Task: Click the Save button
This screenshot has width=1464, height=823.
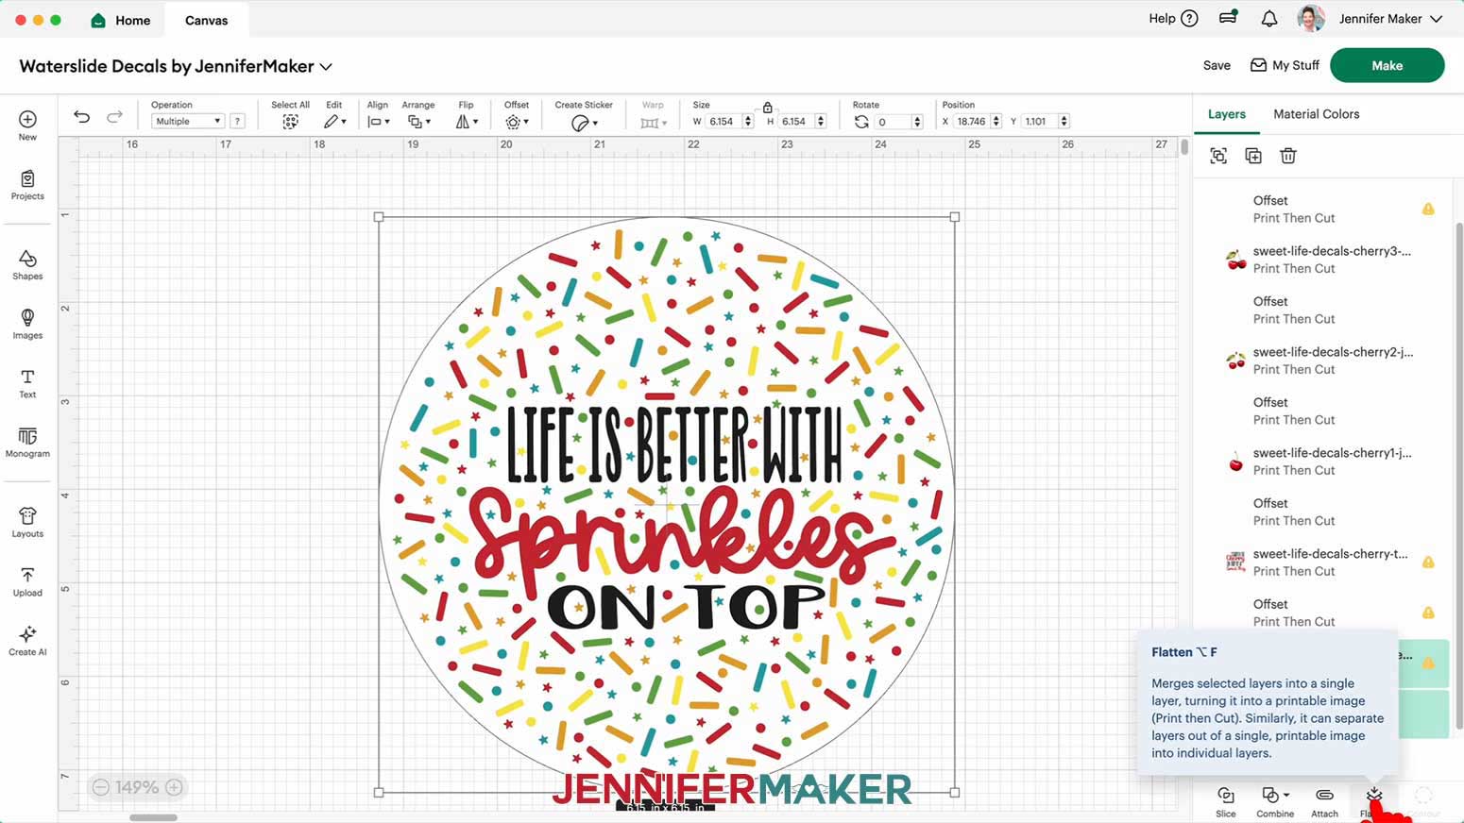Action: pos(1217,65)
